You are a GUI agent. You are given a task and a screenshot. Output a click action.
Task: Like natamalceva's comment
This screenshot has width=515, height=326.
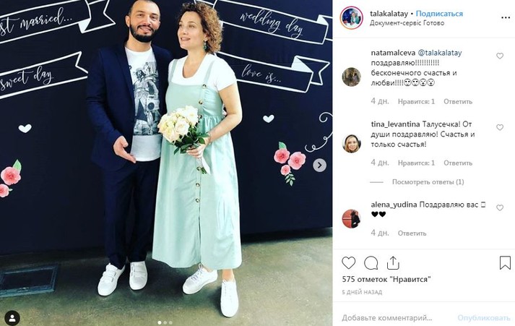[500, 56]
